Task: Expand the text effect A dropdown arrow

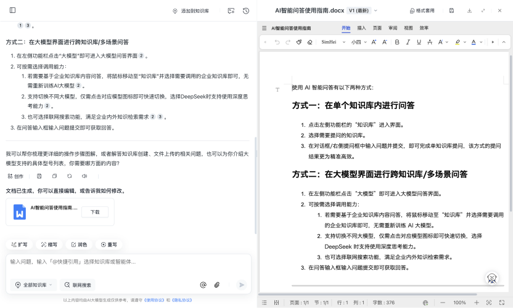Action: click(447, 42)
